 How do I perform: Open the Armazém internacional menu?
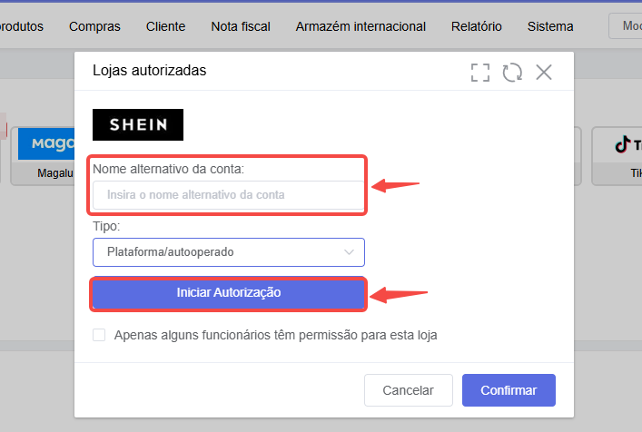361,26
